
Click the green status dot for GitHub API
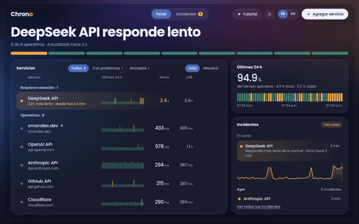(x=22, y=184)
